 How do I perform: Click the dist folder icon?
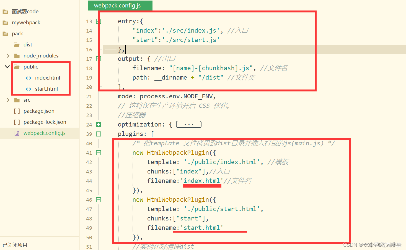17,45
